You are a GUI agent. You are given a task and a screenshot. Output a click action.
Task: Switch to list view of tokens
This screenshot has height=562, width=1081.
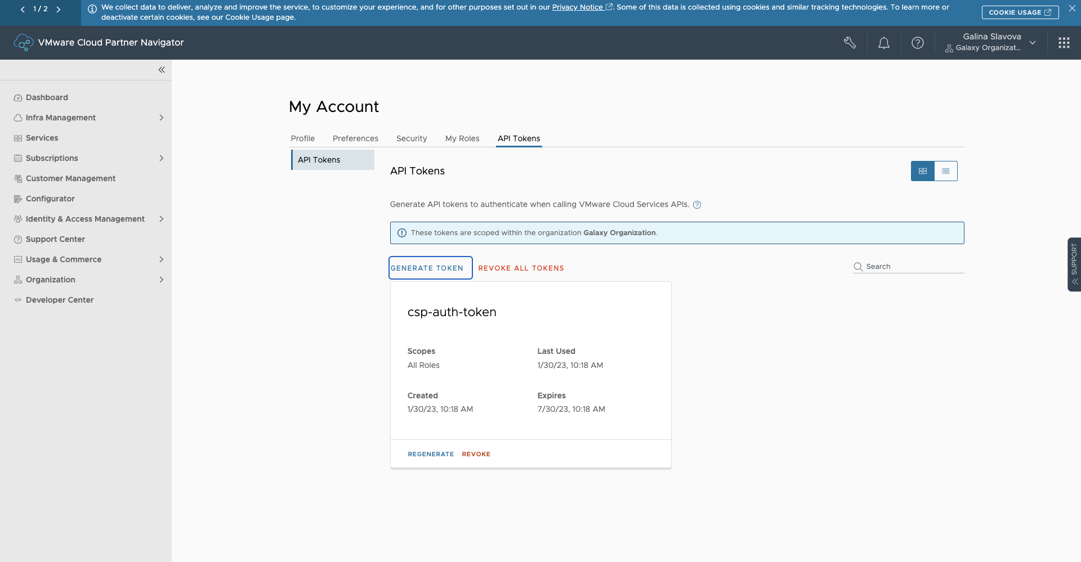[945, 171]
